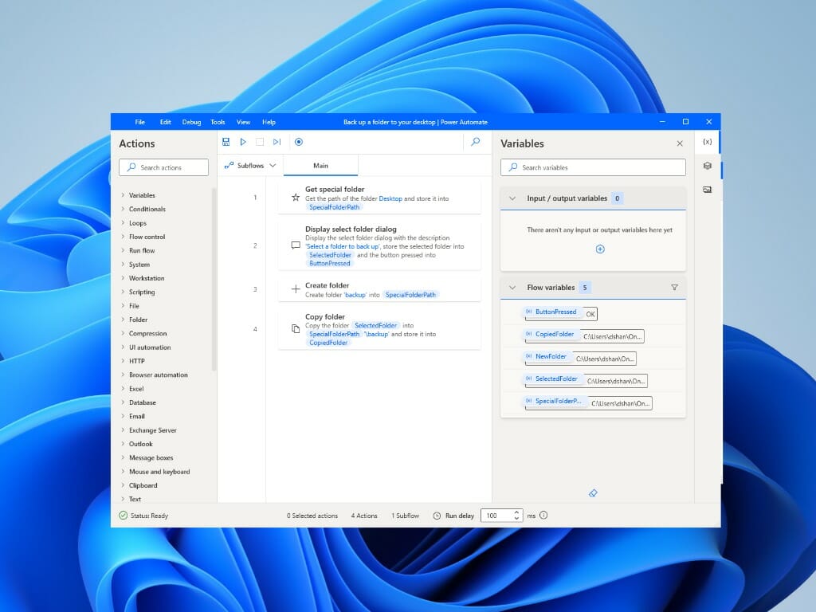816x612 pixels.
Task: Collapse the Input / output variables section
Action: pos(512,198)
